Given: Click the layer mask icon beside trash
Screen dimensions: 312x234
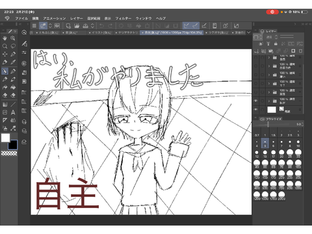Looking at the screenshot, I should (293, 51).
